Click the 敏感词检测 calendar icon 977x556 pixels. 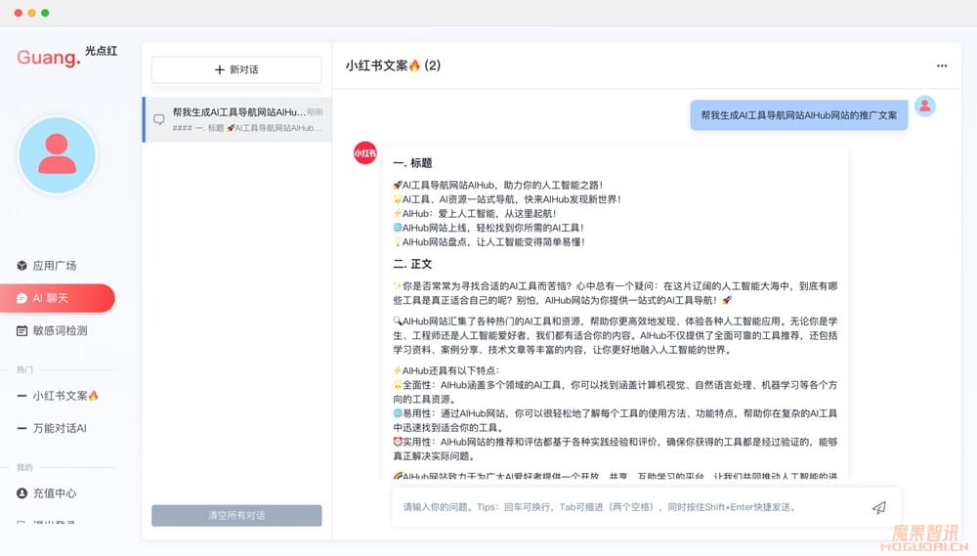pyautogui.click(x=21, y=330)
